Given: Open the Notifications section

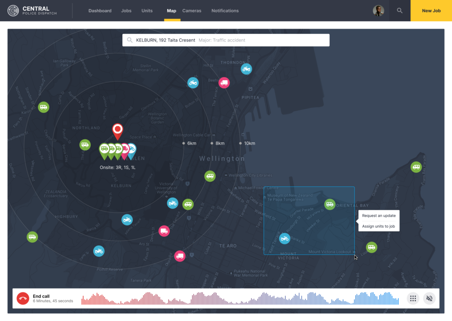Looking at the screenshot, I should (225, 11).
